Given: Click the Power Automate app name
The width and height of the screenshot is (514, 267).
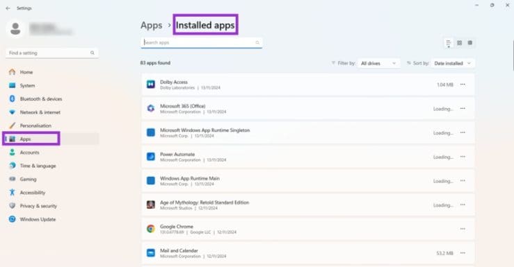Looking at the screenshot, I should pyautogui.click(x=177, y=154).
